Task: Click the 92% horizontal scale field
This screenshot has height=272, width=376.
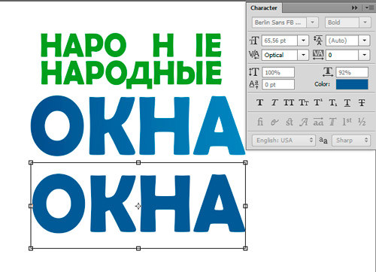Action: point(352,72)
